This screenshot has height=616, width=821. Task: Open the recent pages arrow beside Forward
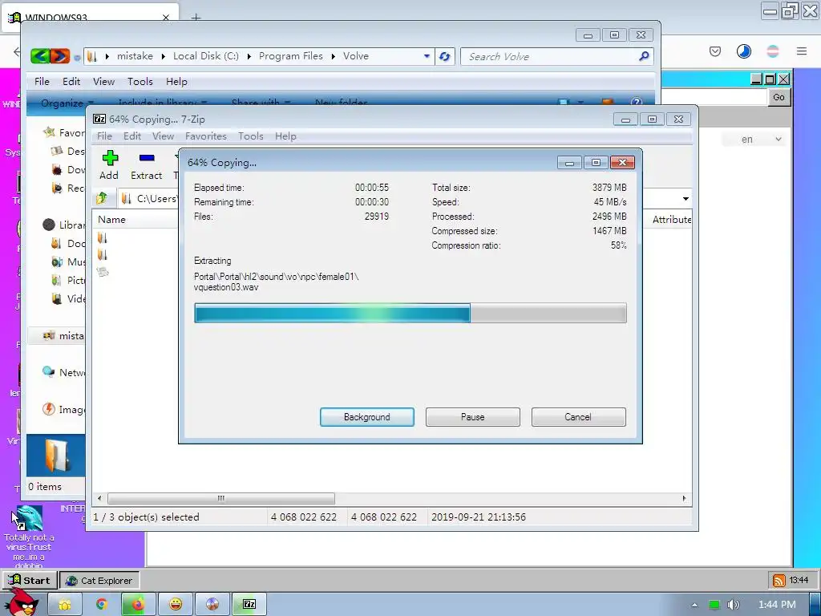[x=77, y=58]
